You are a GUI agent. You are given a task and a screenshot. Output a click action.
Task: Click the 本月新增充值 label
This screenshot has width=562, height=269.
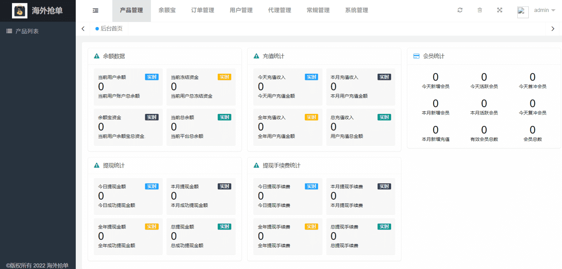pyautogui.click(x=435, y=139)
